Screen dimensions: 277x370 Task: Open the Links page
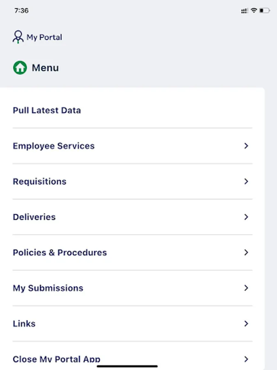pos(24,324)
